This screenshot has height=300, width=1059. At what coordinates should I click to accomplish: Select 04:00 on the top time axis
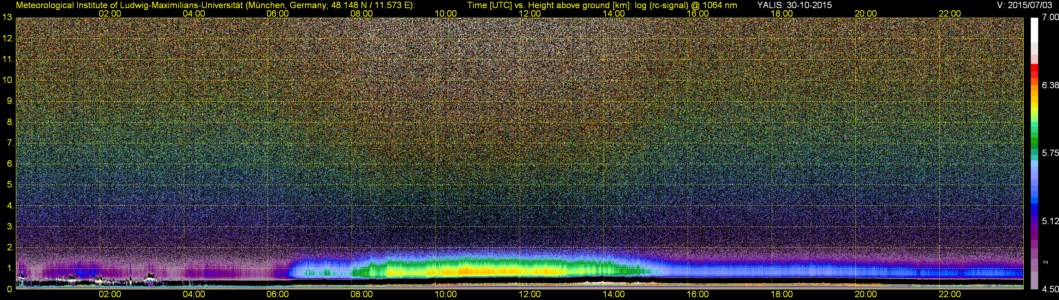(x=194, y=13)
